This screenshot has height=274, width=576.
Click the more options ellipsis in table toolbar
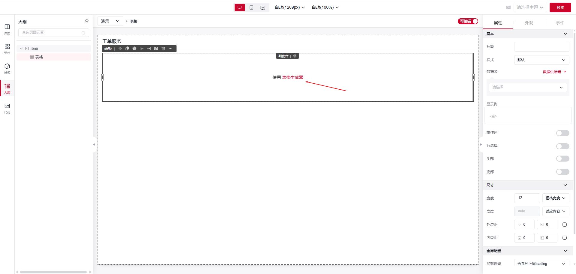[x=171, y=49]
